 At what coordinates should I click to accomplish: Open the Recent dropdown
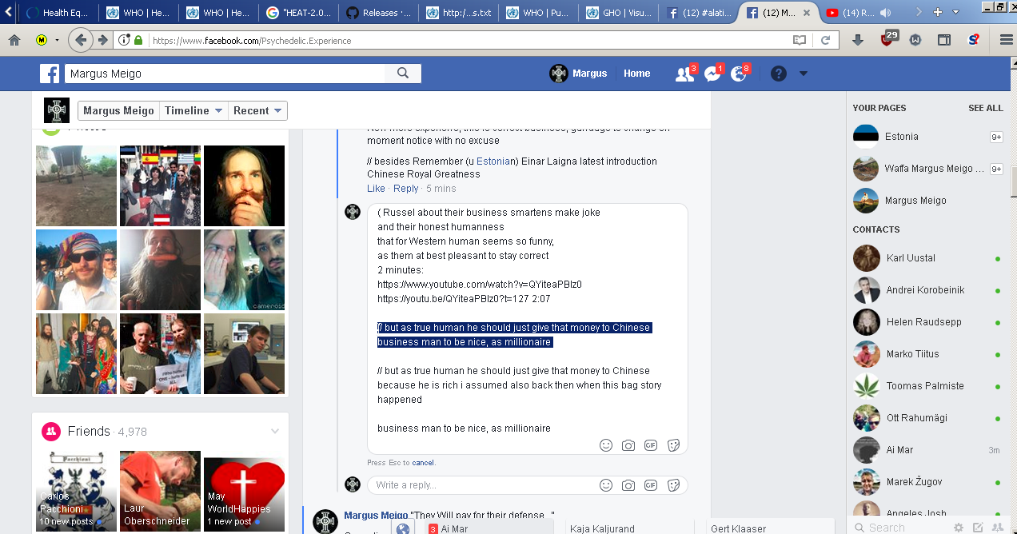pos(257,111)
